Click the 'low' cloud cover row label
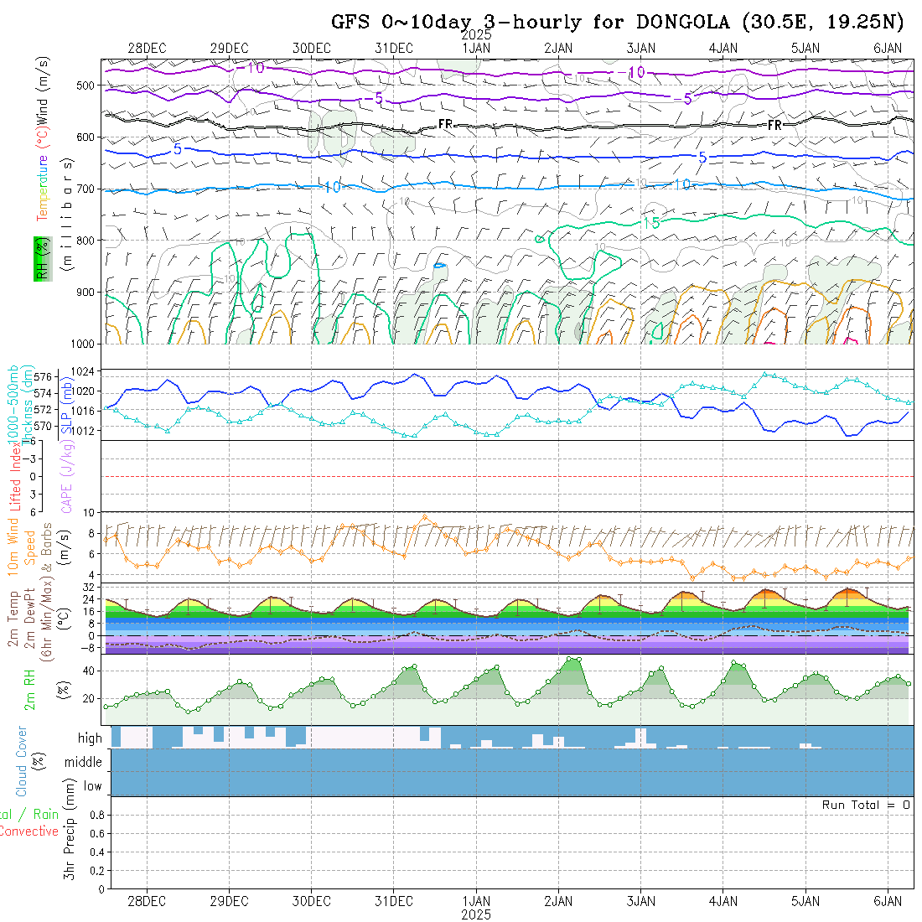 coord(92,786)
